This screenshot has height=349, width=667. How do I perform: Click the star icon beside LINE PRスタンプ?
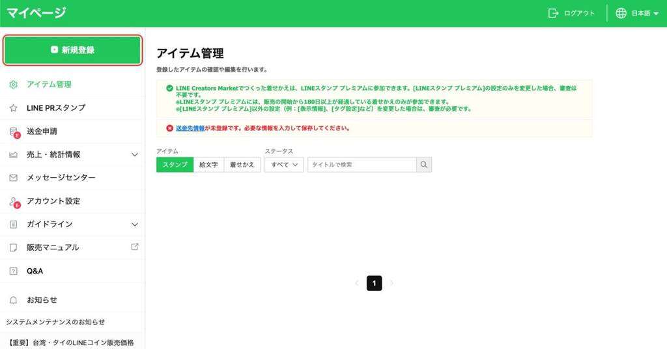tap(13, 108)
